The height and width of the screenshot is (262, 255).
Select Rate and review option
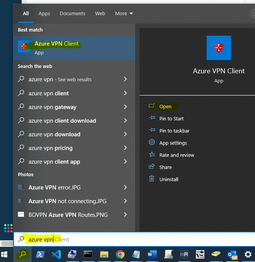point(177,155)
